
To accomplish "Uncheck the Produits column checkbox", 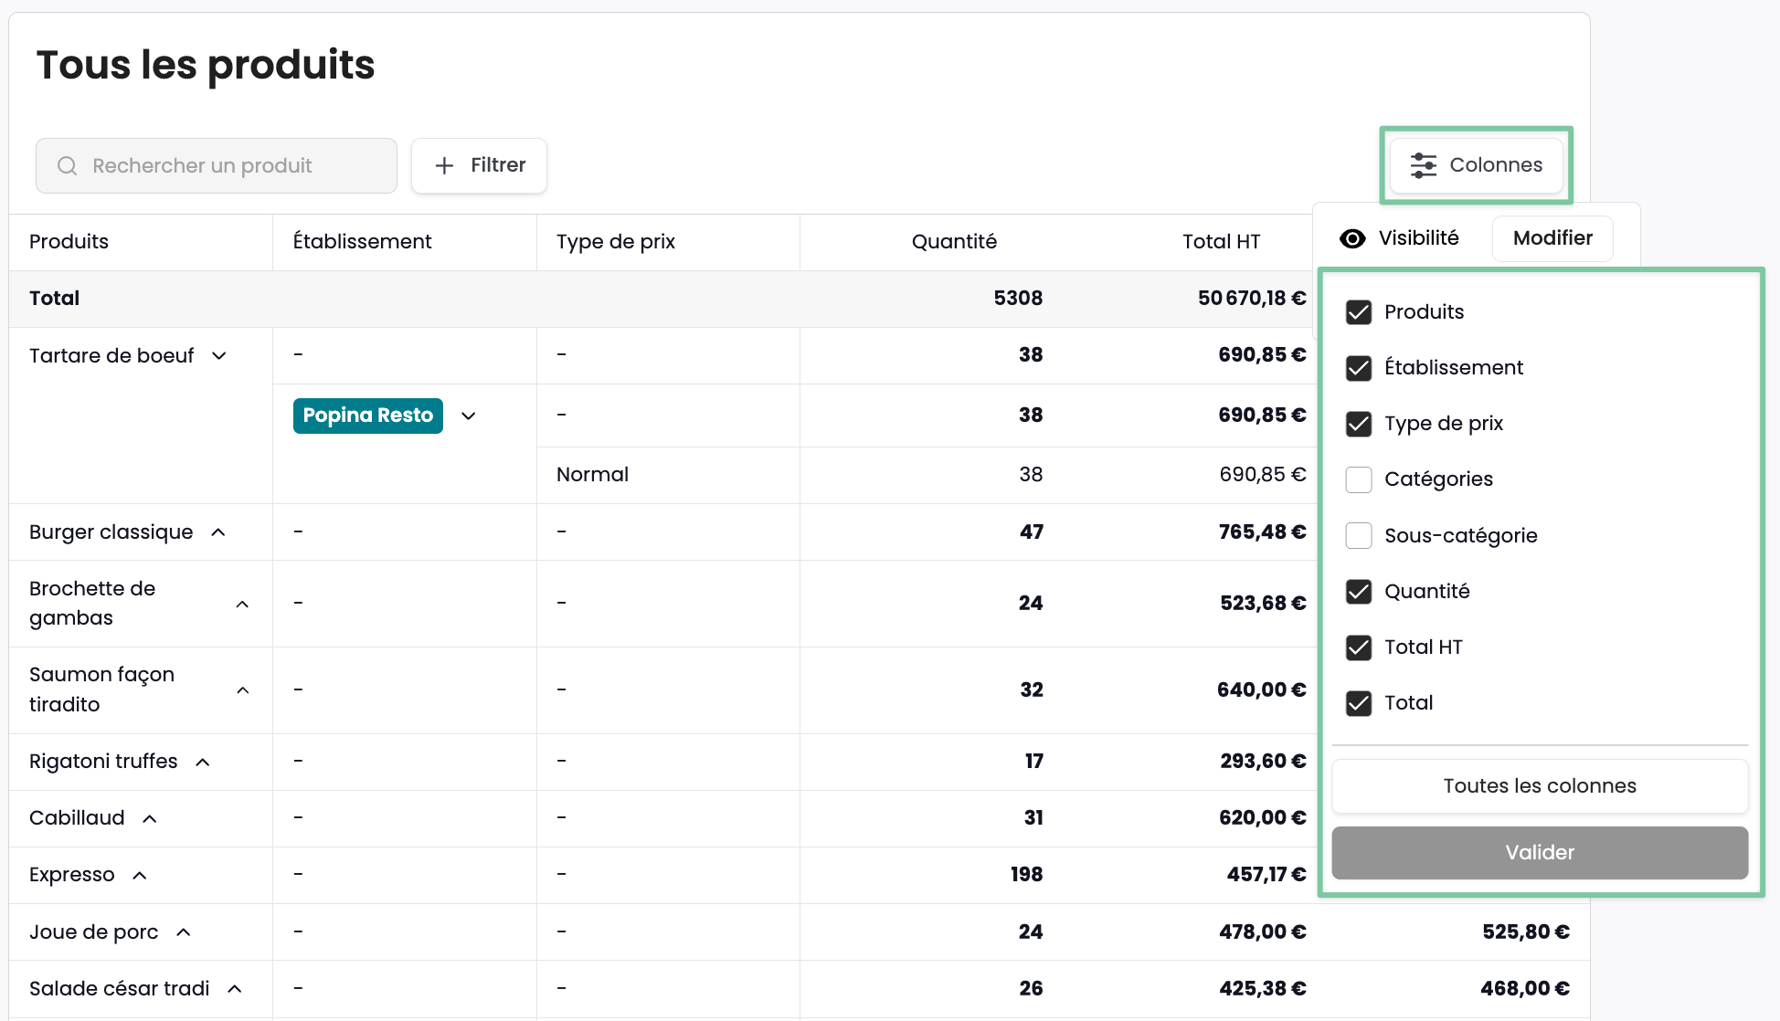I will pos(1359,312).
